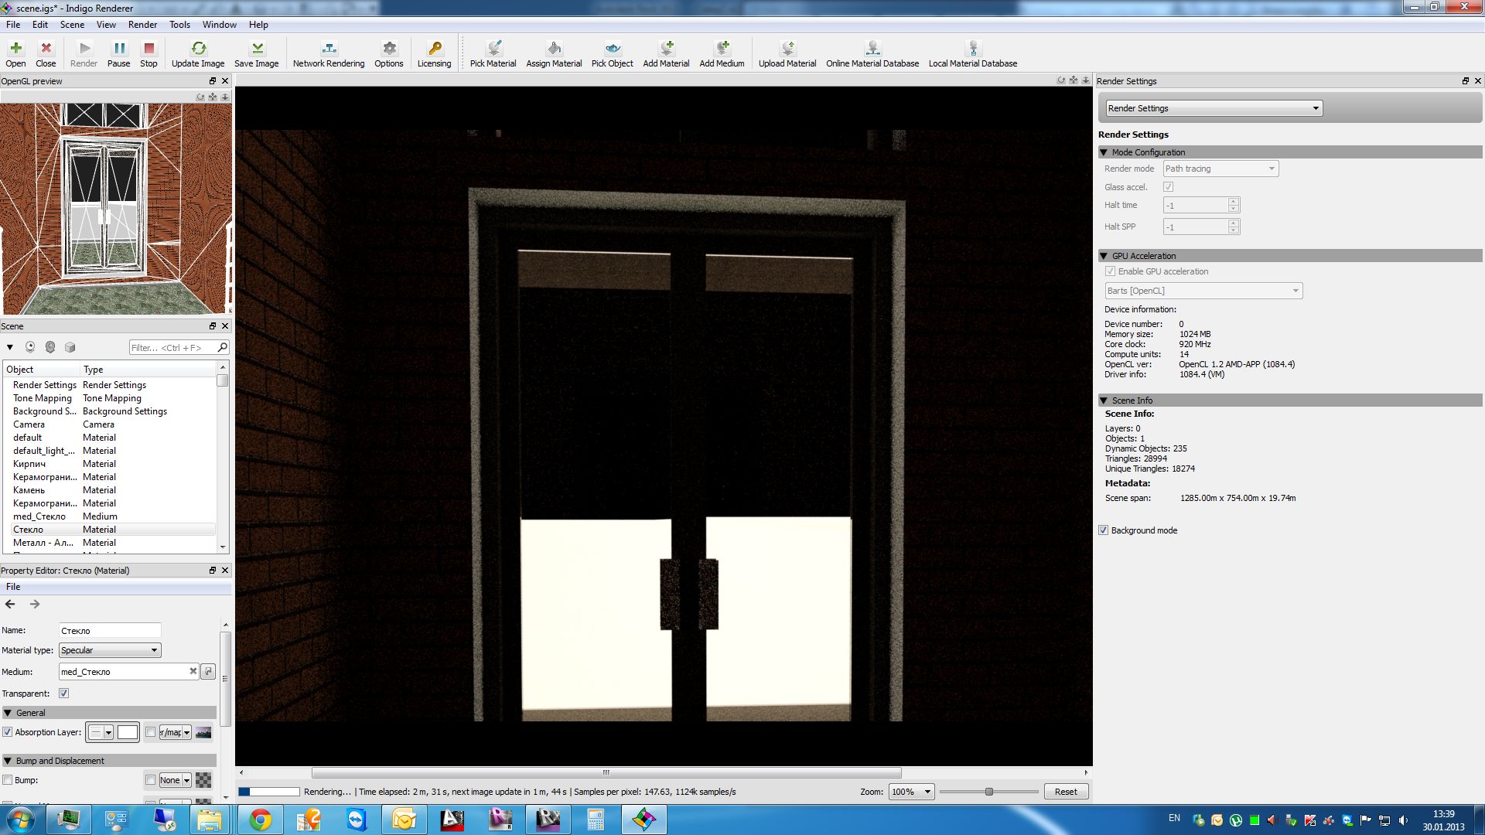The image size is (1485, 835).
Task: Open the Render menu
Action: click(x=142, y=25)
